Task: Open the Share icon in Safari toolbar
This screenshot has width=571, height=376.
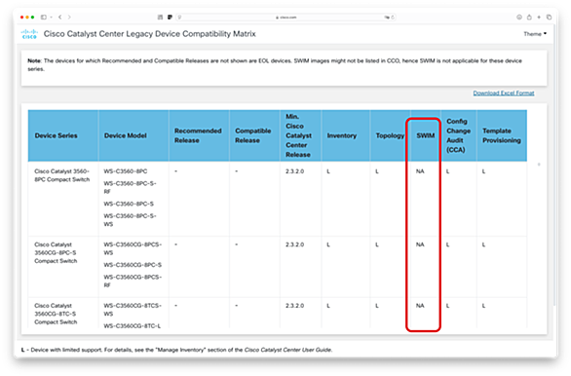Action: point(529,18)
